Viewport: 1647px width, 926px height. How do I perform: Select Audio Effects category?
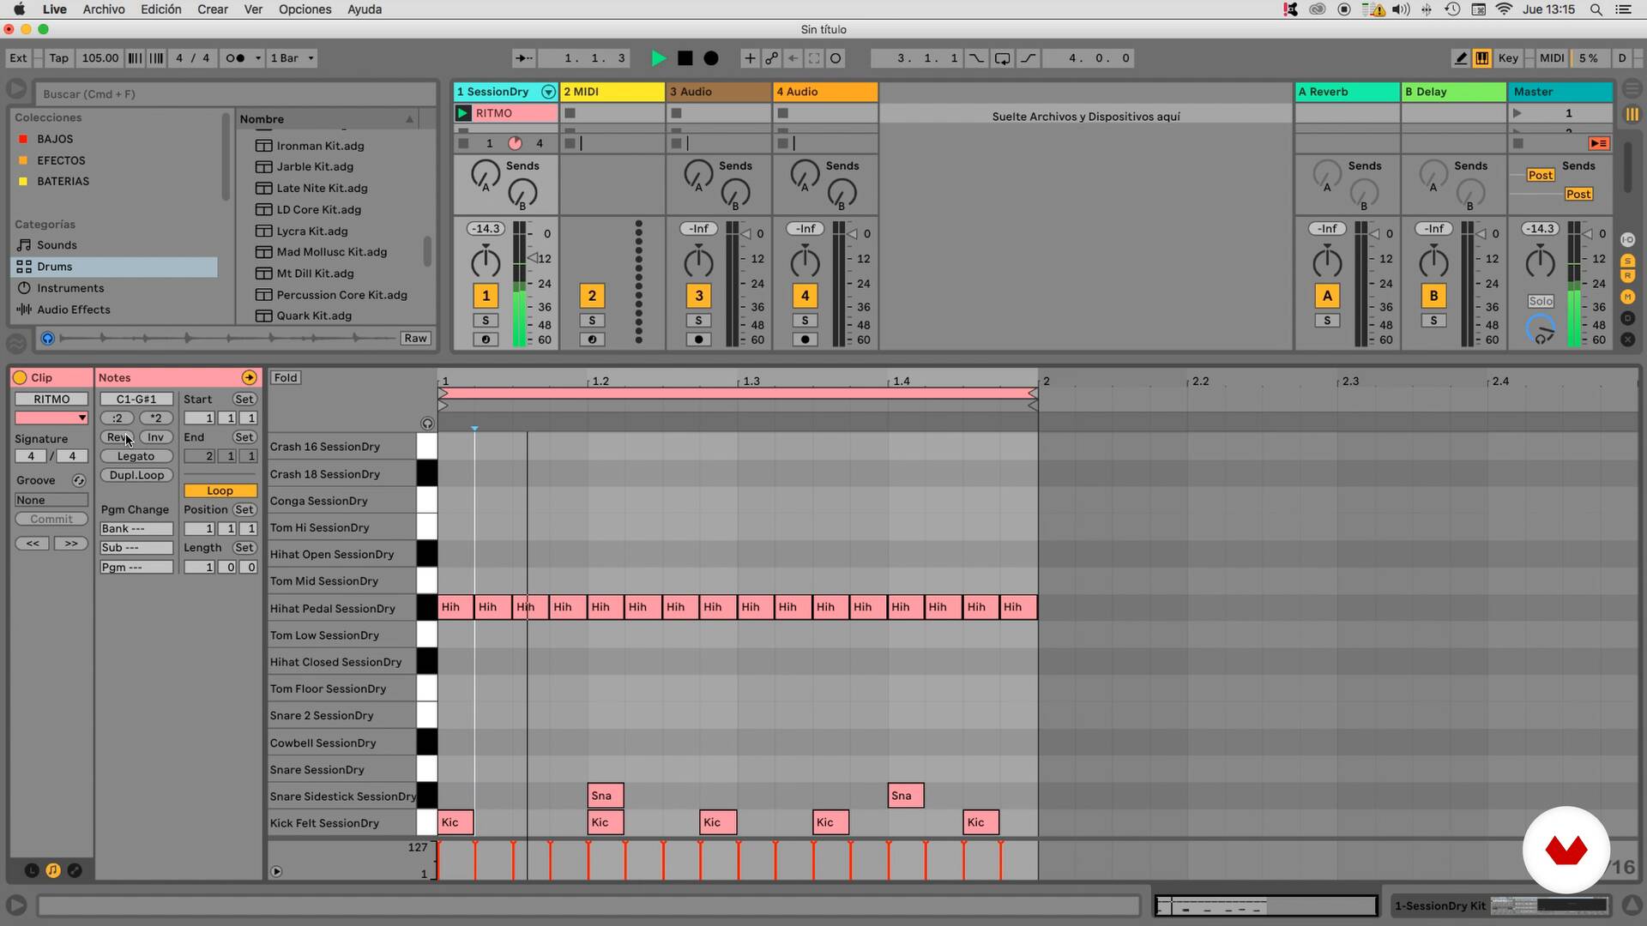114,310
